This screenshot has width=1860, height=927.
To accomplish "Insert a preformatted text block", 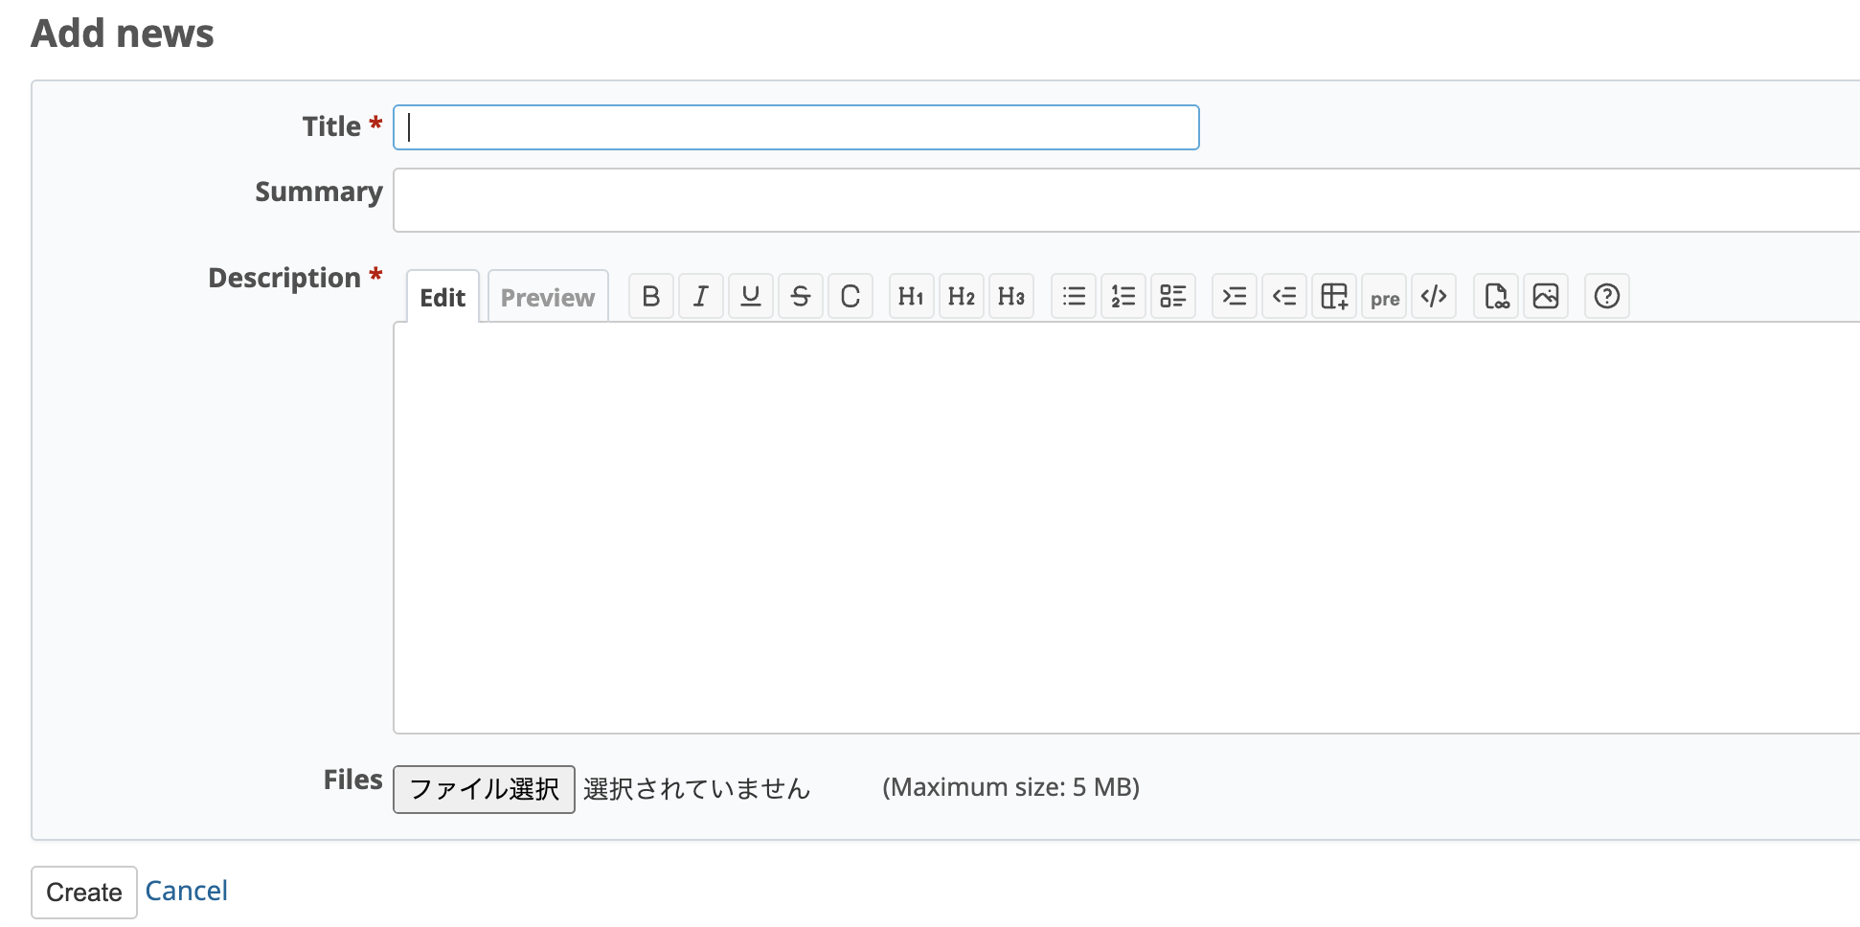I will 1384,296.
